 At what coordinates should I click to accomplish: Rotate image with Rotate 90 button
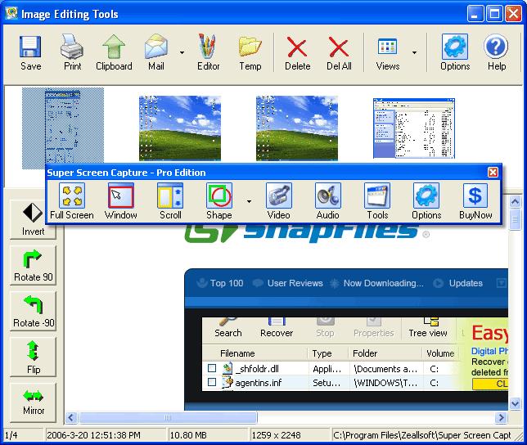33,265
